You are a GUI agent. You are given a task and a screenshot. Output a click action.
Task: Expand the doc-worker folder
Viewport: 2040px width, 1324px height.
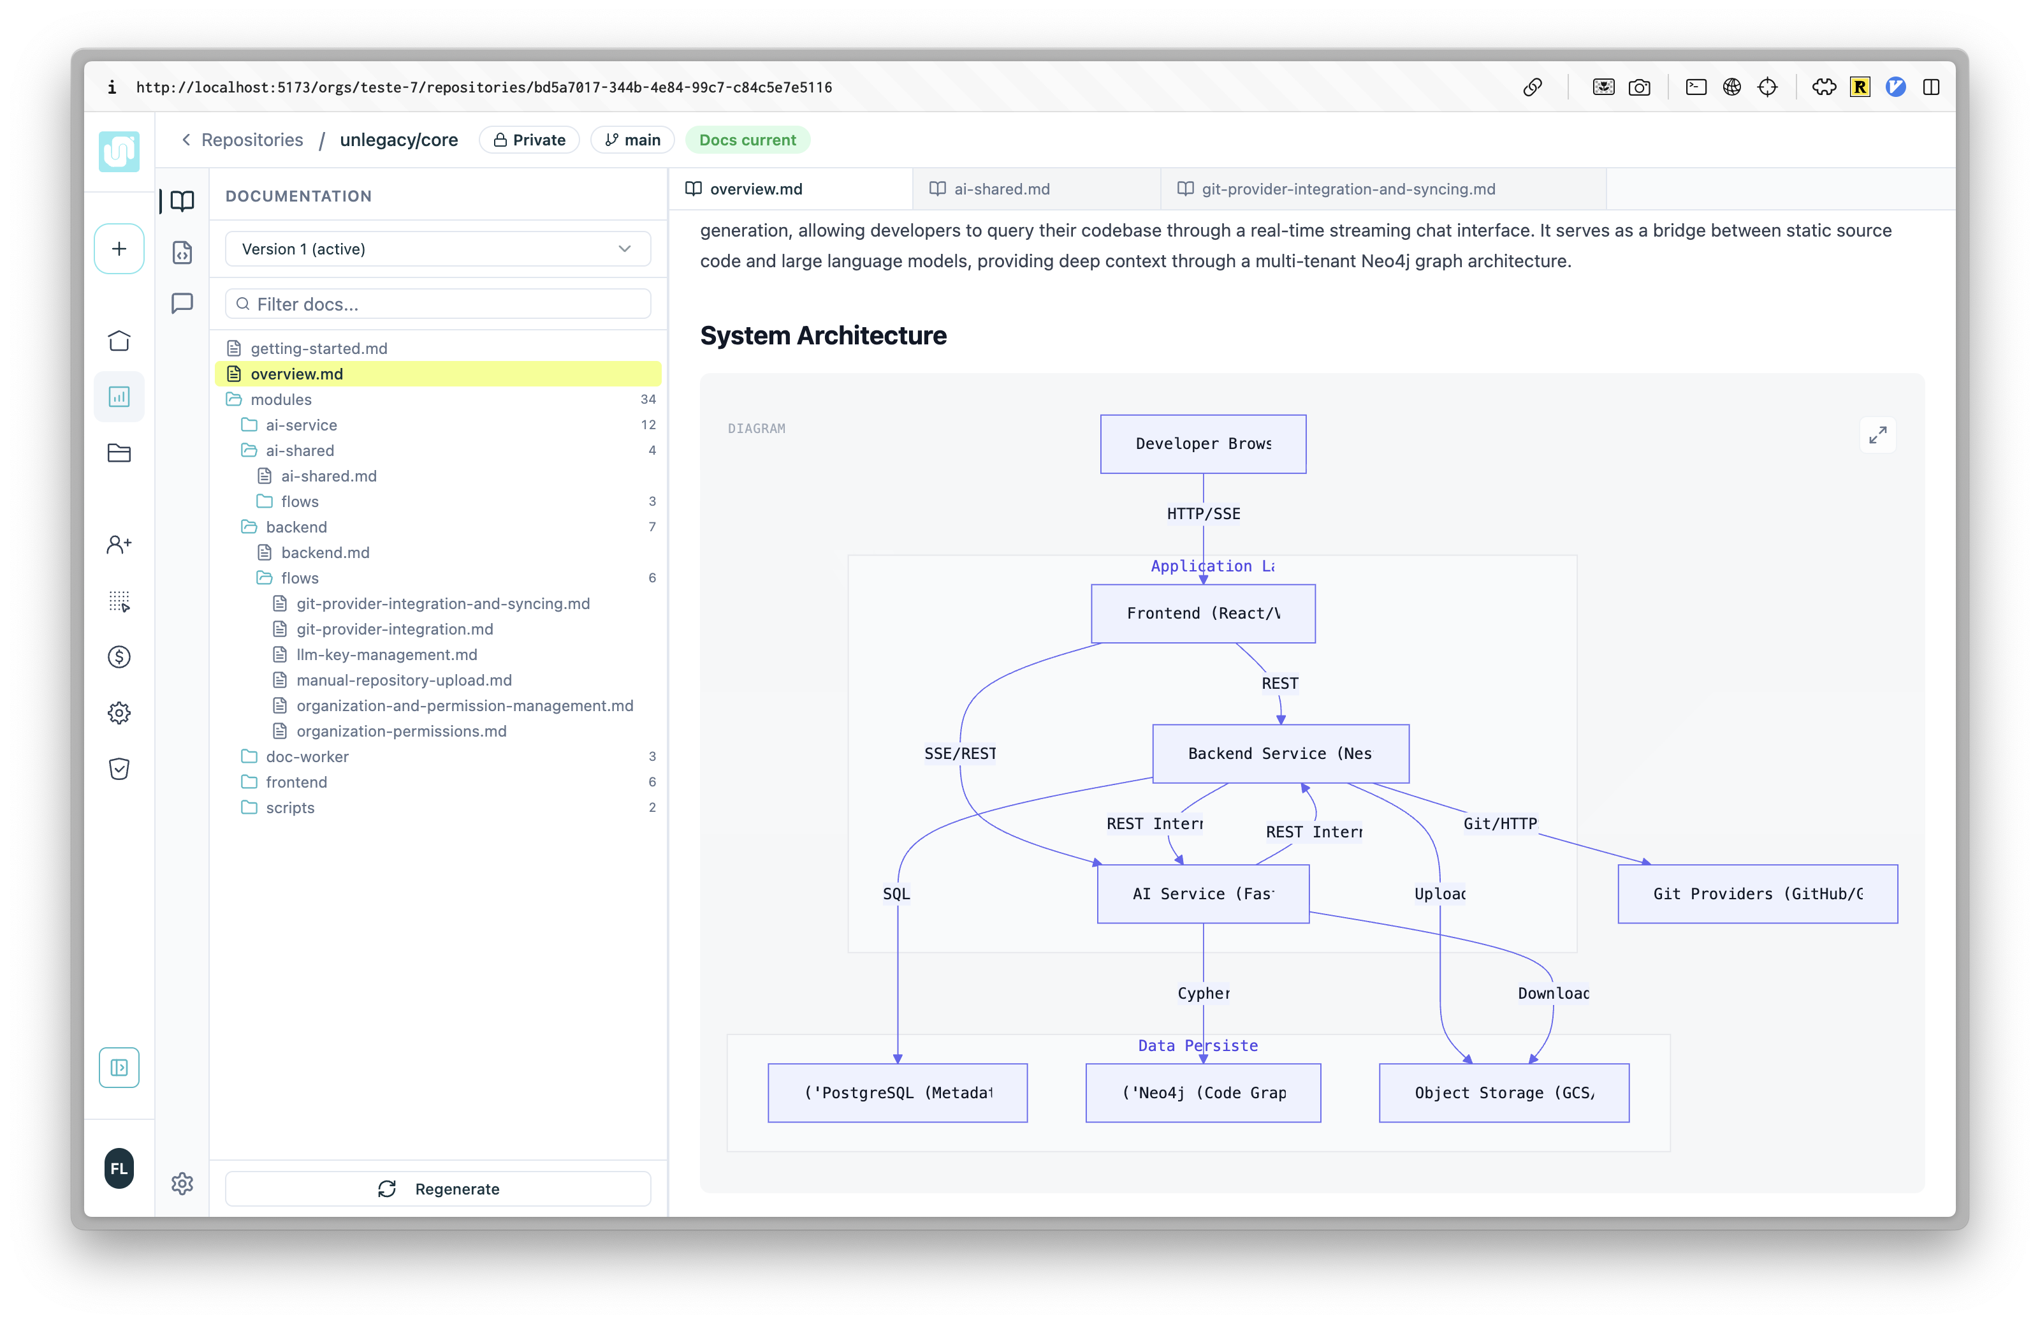(307, 756)
